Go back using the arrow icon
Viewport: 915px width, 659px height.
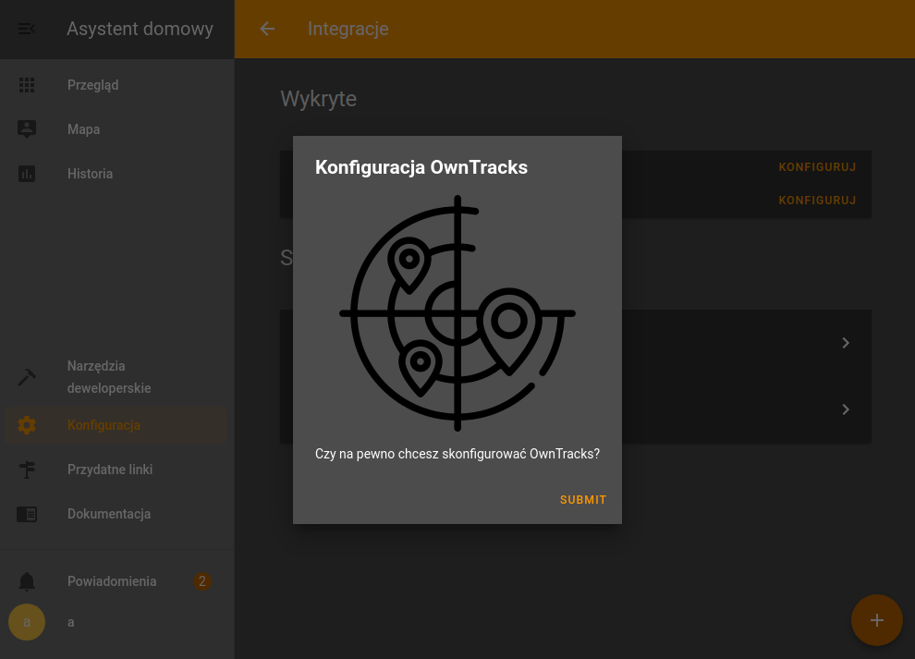[x=267, y=29]
